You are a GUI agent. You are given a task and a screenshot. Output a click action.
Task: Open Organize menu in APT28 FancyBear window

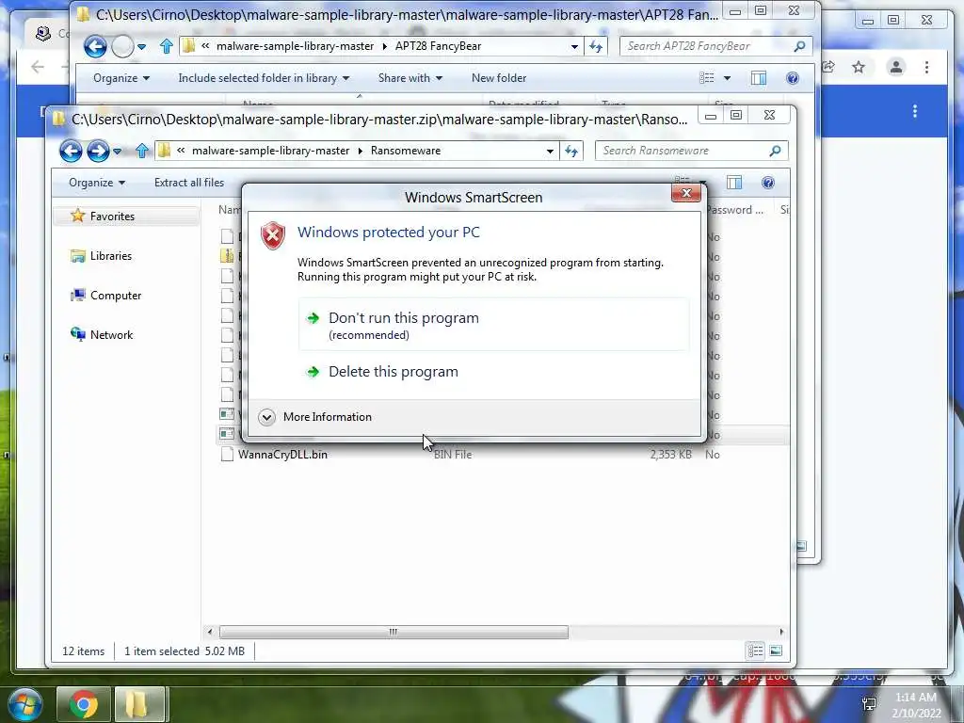coord(121,78)
